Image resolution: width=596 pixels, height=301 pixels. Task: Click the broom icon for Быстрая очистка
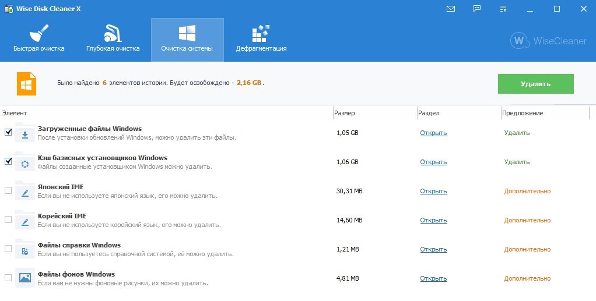coord(38,33)
